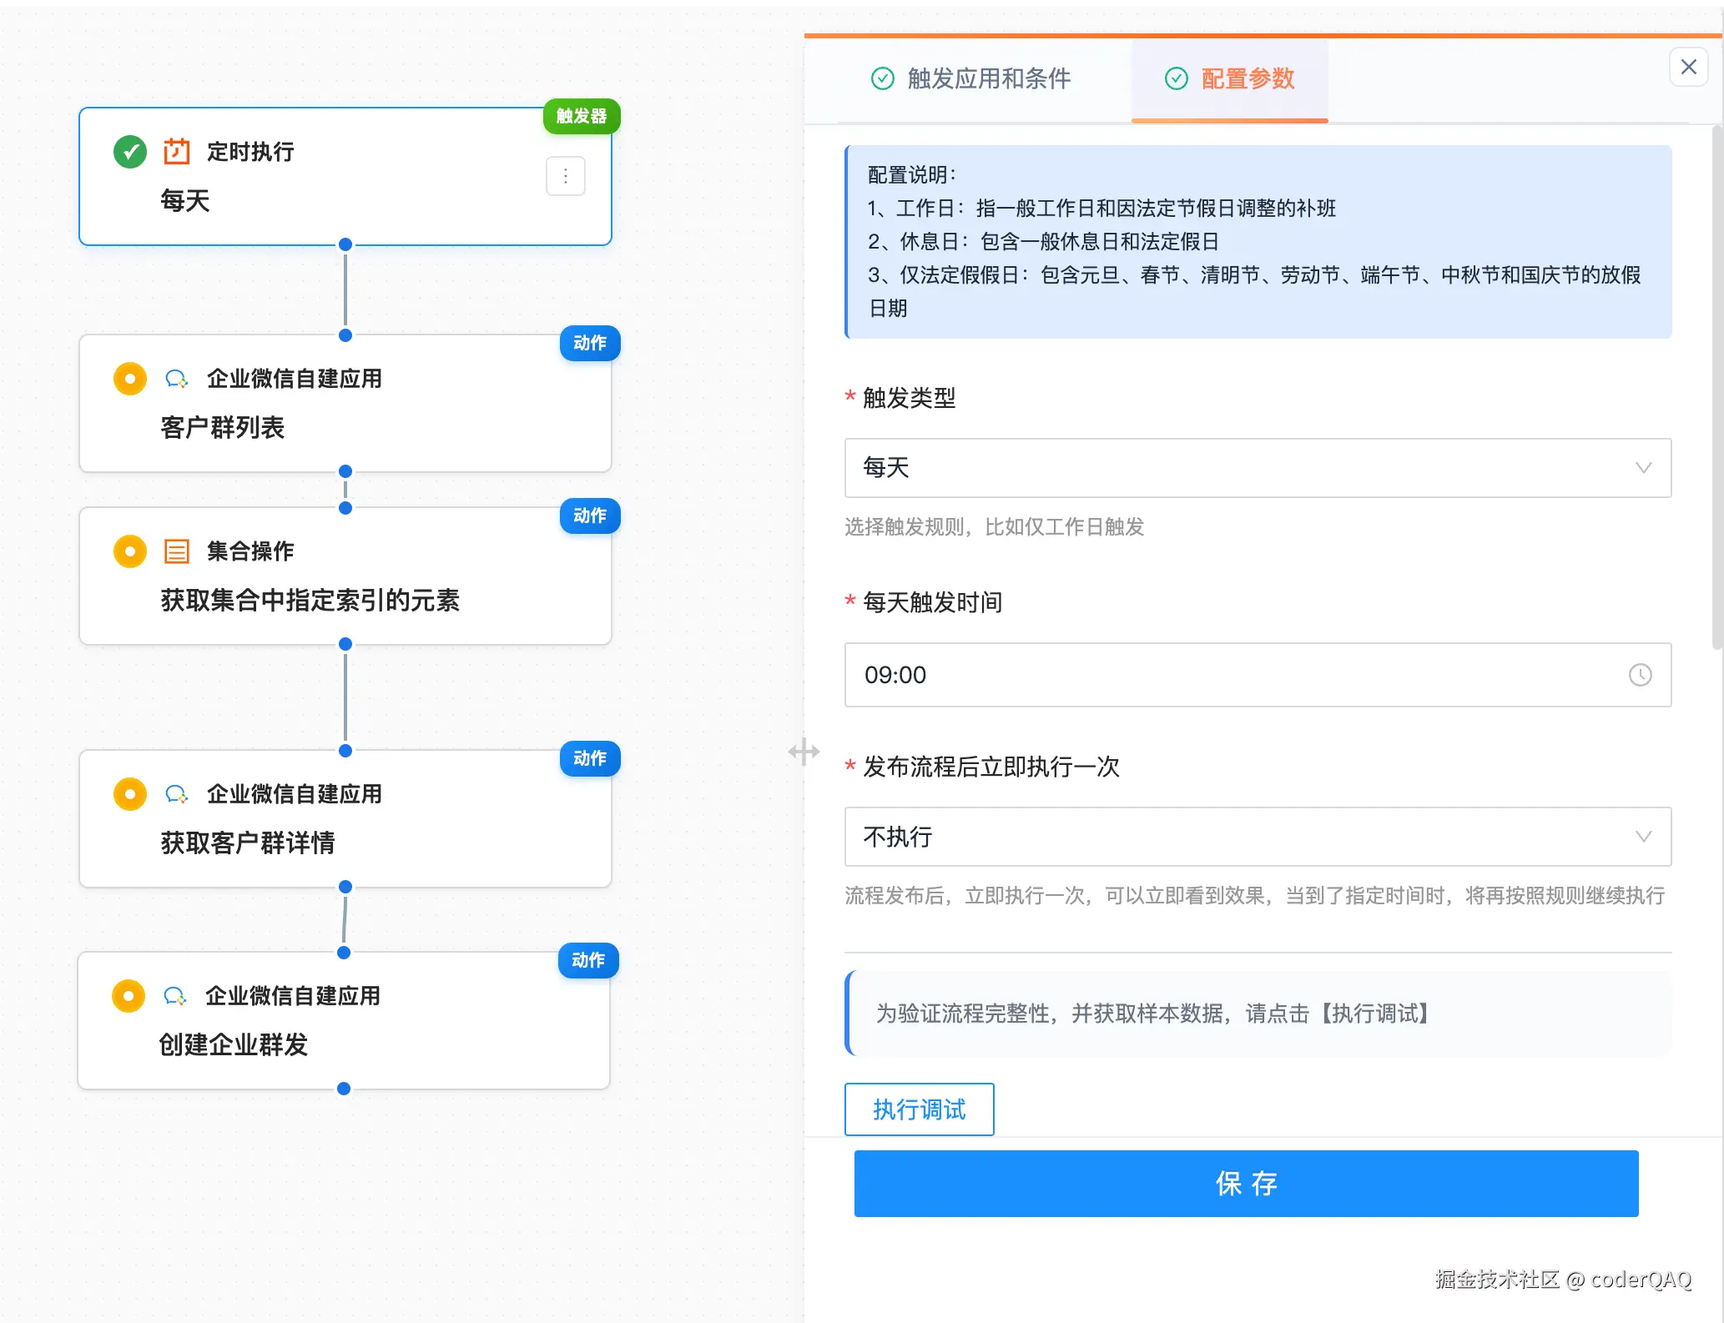
Task: Click the list icon on 集合操作 node
Action: click(177, 551)
